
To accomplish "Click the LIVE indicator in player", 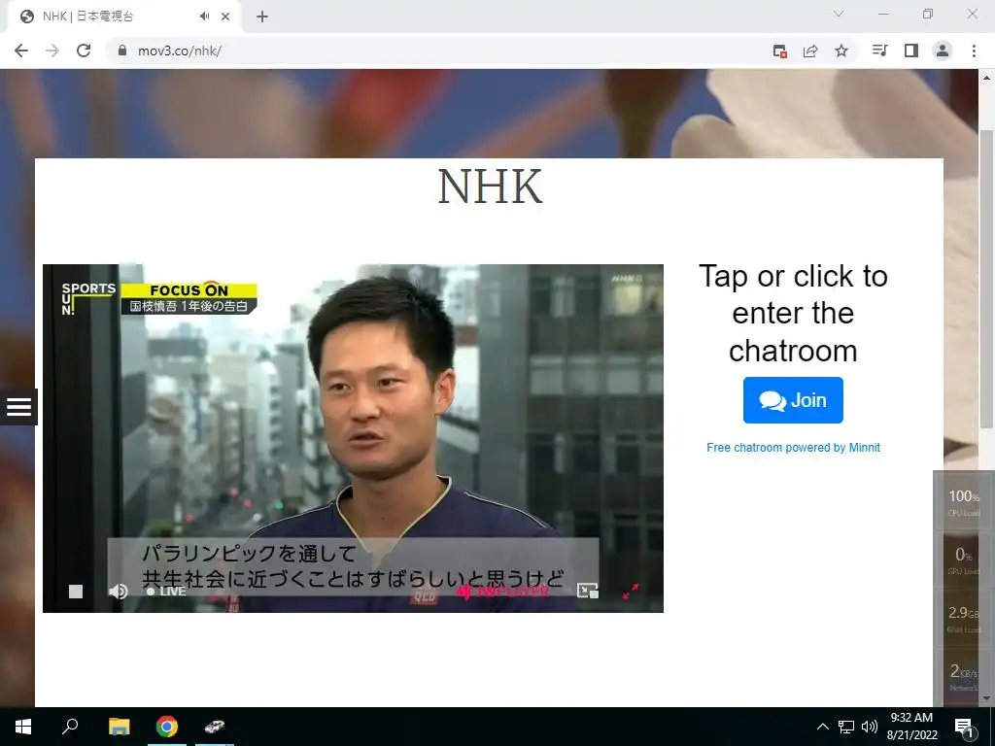I will pyautogui.click(x=166, y=592).
